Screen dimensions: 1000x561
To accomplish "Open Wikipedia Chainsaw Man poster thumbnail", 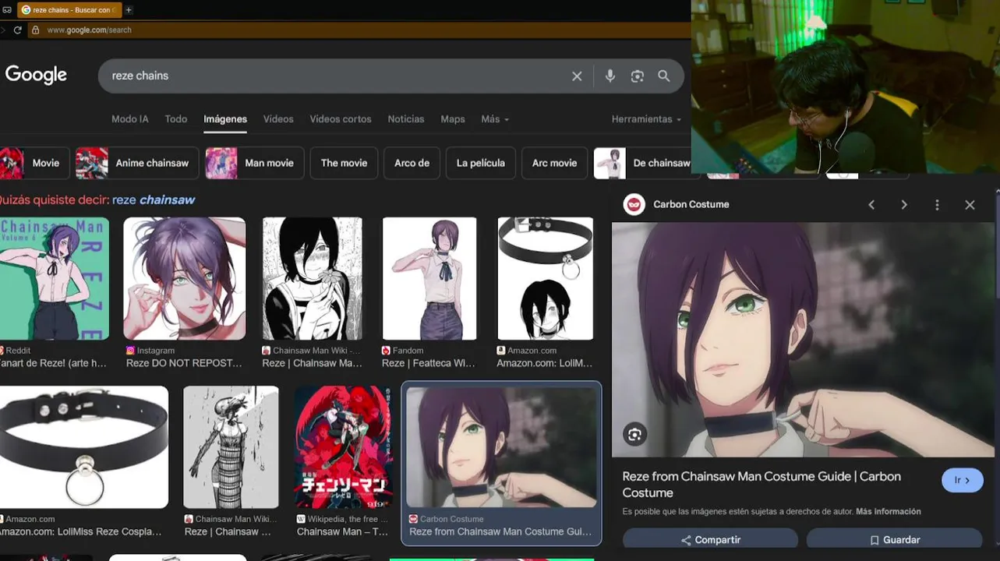I will (x=344, y=447).
